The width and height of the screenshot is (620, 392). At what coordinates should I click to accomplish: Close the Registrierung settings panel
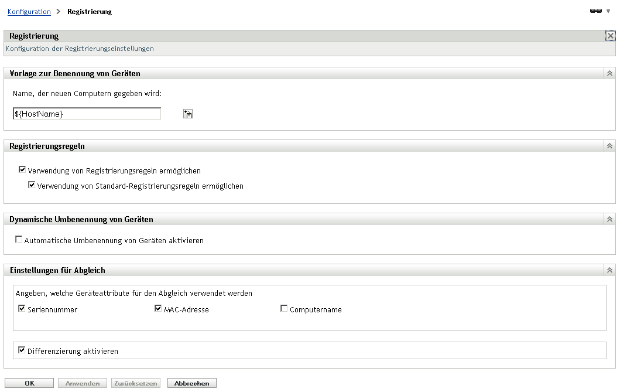[x=610, y=35]
